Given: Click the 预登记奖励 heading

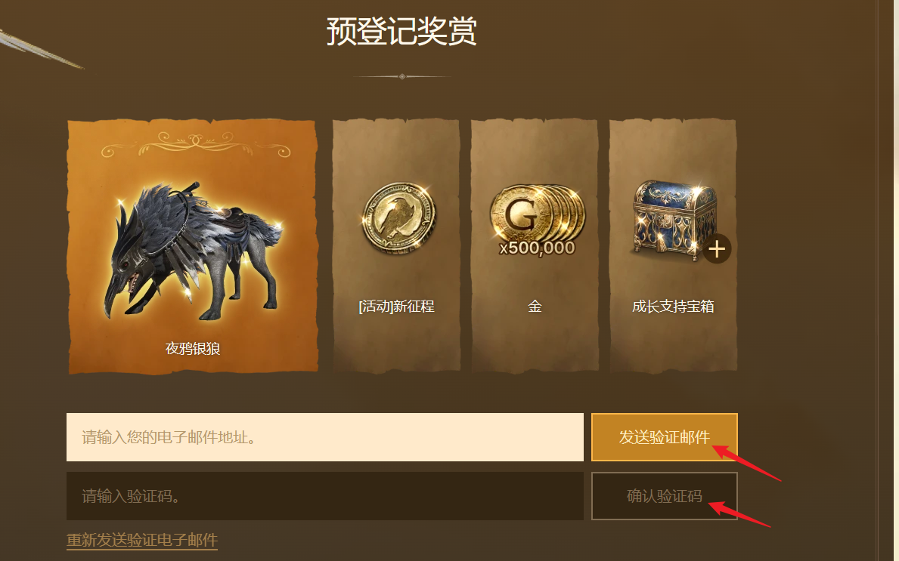Looking at the screenshot, I should [x=402, y=31].
